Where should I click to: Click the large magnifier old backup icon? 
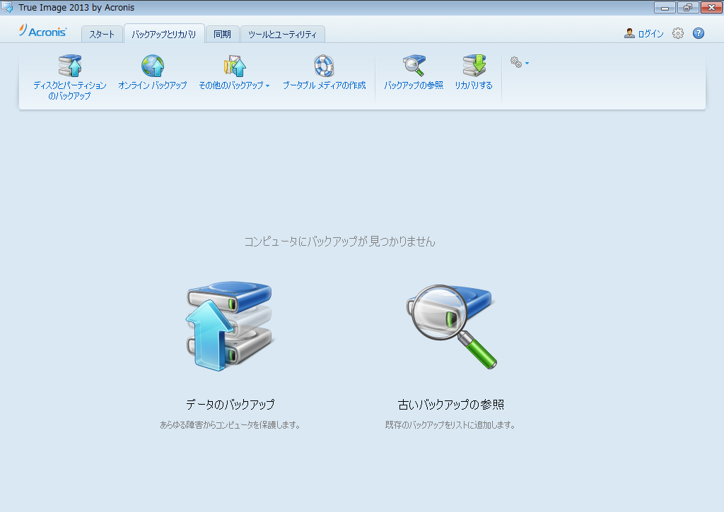[x=452, y=326]
